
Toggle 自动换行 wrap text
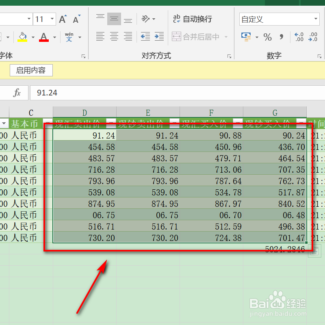192,19
